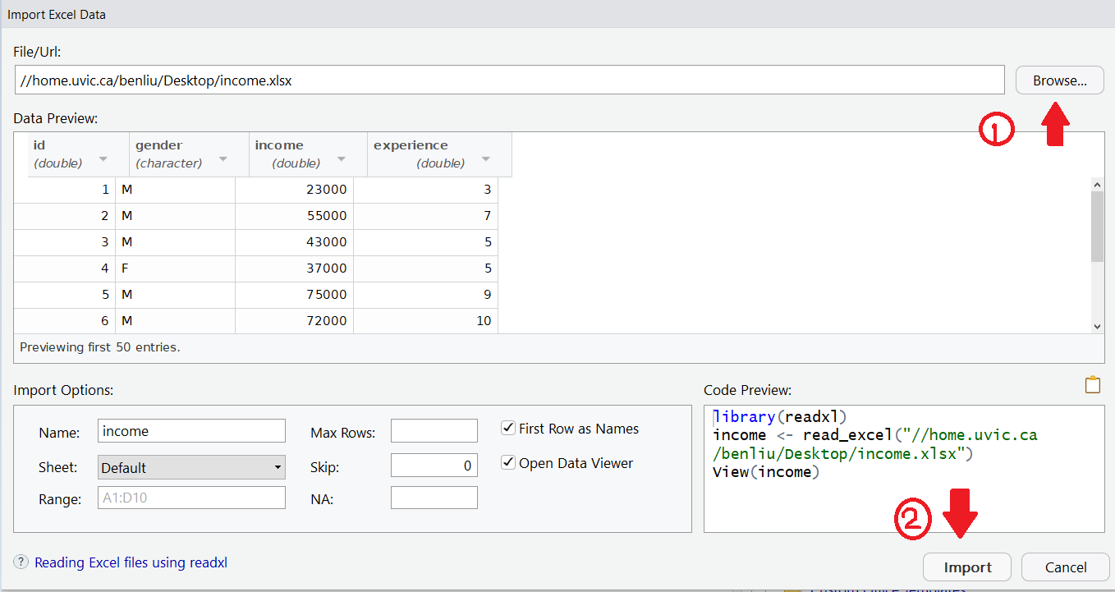Click the experience cell 10
1115x592 pixels.
click(x=425, y=321)
